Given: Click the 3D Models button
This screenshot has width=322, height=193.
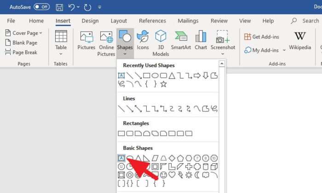Looking at the screenshot, I should pyautogui.click(x=161, y=44).
